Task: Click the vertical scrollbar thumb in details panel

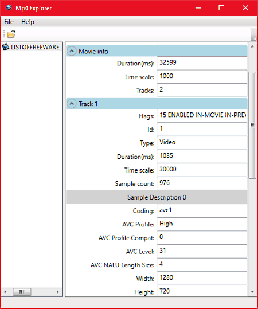Action: (x=252, y=126)
